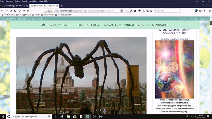The image size is (212, 119).
Task: Open the ENERGIEAUSGLEICH page
Action: coord(157,25)
